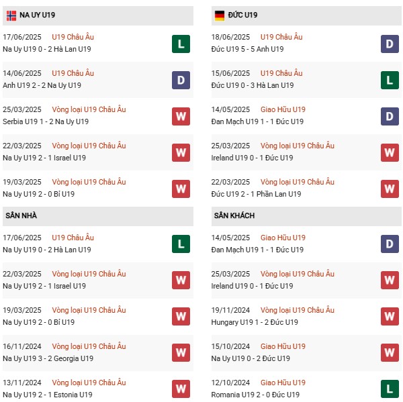
Task: Click the Norway flag icon
Action: (11, 15)
